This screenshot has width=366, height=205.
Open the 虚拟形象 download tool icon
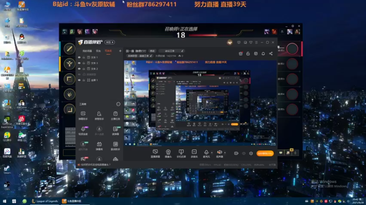(x=83, y=146)
